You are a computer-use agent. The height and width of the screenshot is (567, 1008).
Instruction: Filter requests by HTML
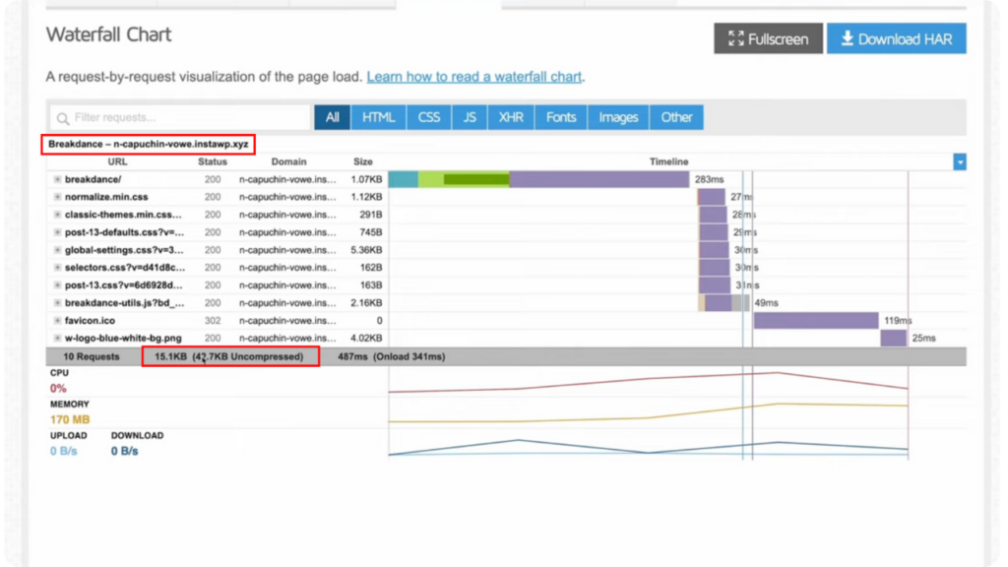[378, 118]
